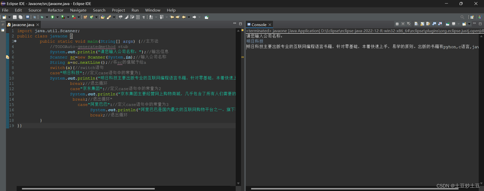Go to Next Annotation

[x=151, y=17]
